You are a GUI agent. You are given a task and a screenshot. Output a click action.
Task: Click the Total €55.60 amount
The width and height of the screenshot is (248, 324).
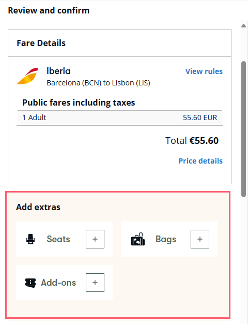192,141
